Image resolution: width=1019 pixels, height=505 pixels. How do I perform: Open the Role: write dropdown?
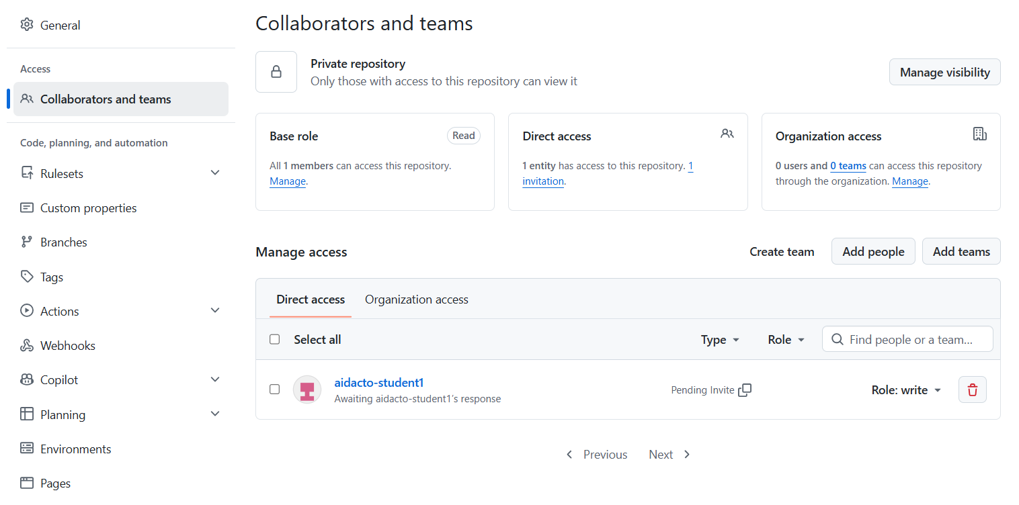906,390
